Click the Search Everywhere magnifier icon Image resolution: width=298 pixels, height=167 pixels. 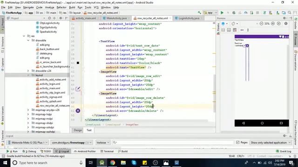coord(290,13)
